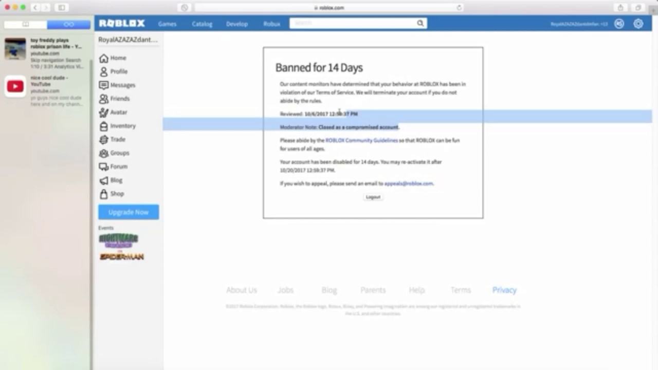Show Safari tab overview button
The image size is (658, 370).
638,8
